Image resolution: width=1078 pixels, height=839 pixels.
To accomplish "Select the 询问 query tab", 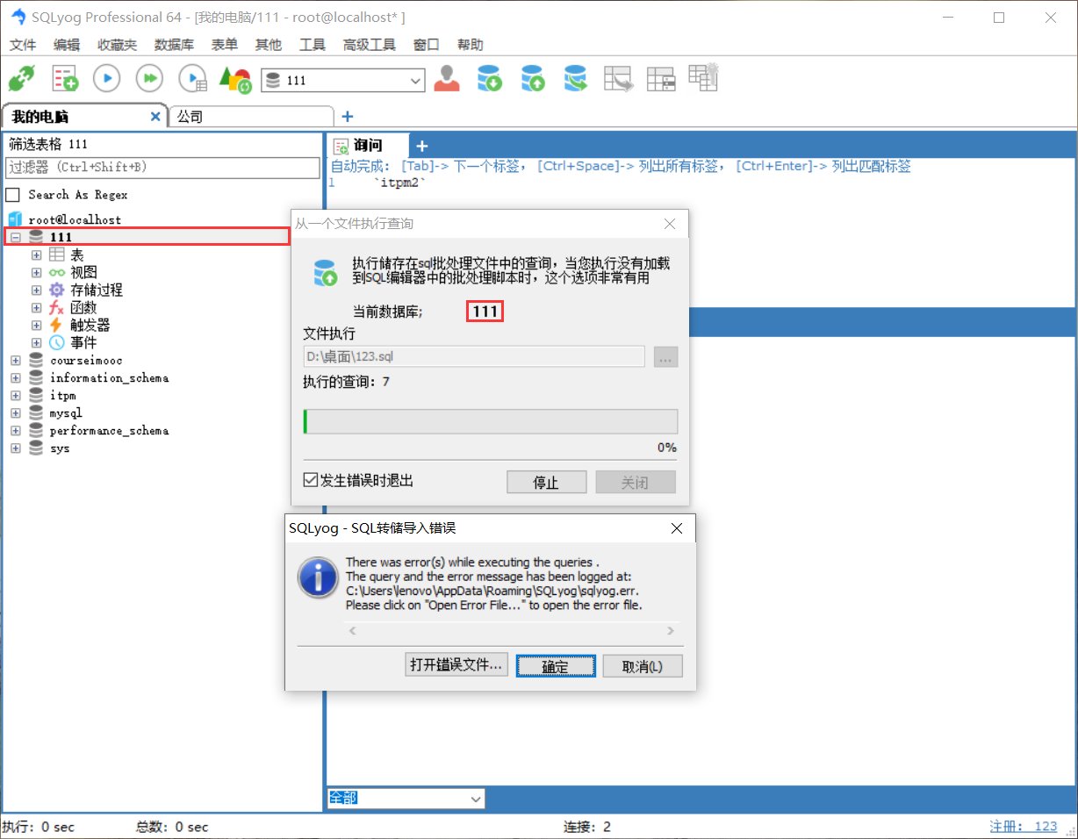I will pos(367,145).
